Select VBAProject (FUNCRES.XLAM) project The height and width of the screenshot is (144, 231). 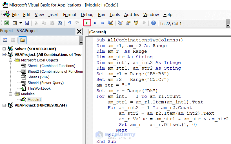click(x=41, y=105)
